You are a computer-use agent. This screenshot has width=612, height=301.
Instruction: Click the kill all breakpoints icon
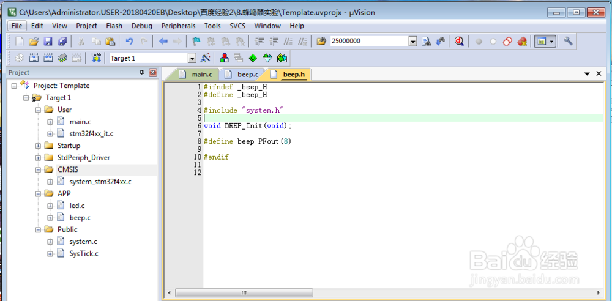(x=522, y=42)
